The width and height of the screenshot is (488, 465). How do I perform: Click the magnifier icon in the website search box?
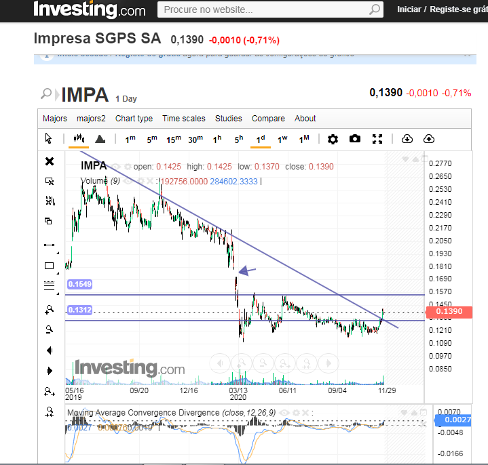(x=375, y=9)
